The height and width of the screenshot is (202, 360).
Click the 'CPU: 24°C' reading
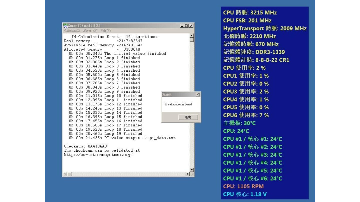pos(236,131)
